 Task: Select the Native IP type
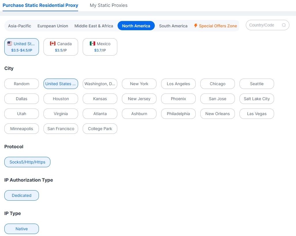22,229
